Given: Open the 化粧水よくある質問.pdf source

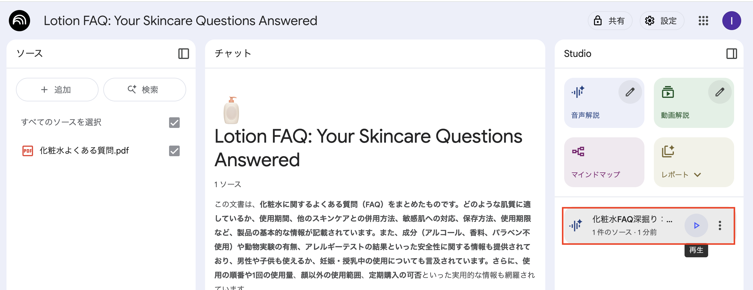Looking at the screenshot, I should click(x=84, y=151).
